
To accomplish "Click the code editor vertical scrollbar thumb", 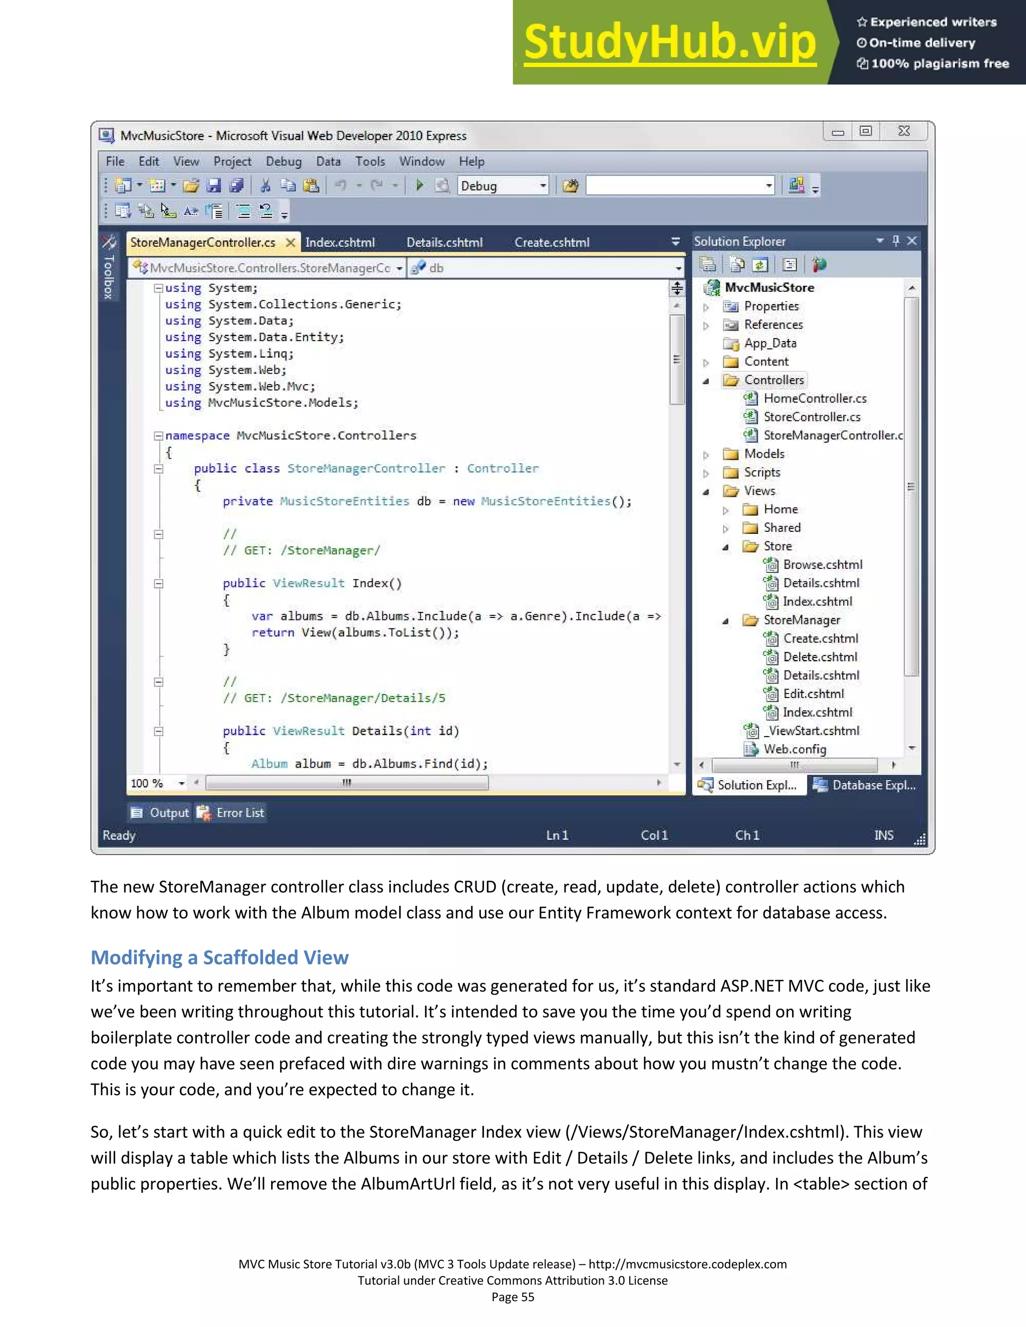I will [676, 359].
